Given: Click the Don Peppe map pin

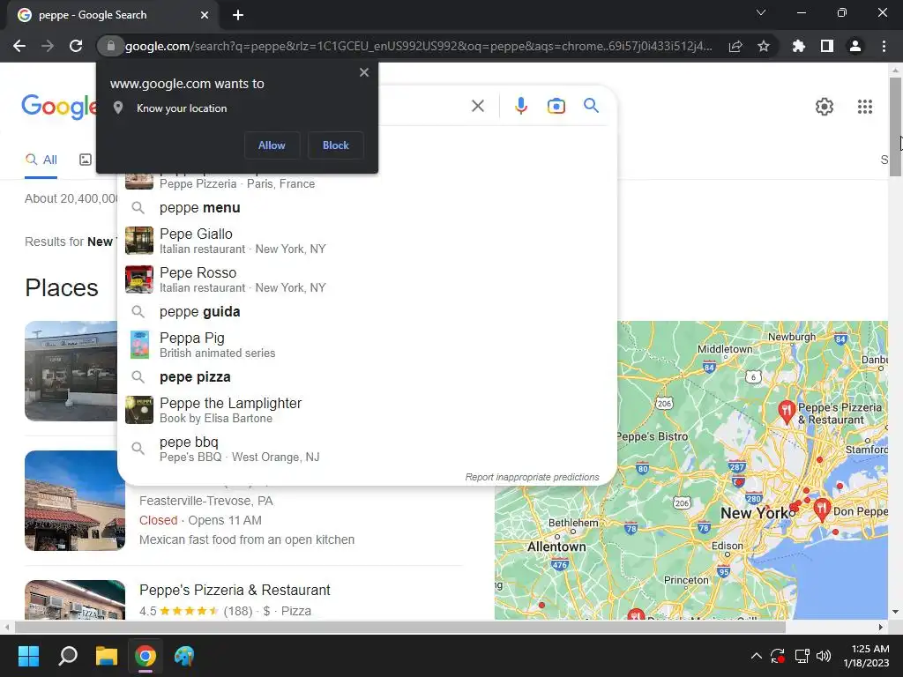Looking at the screenshot, I should (x=822, y=509).
